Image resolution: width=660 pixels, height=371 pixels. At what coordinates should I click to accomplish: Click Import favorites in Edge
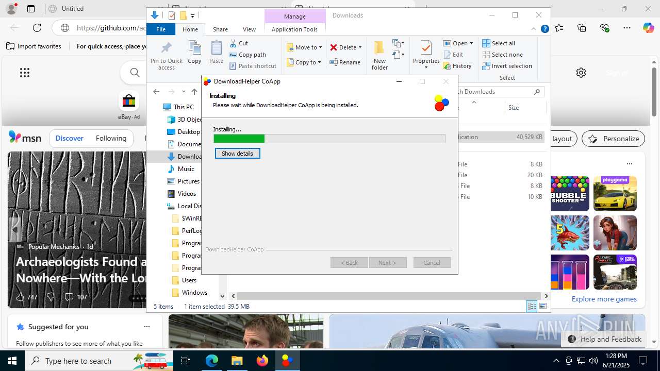click(x=34, y=46)
